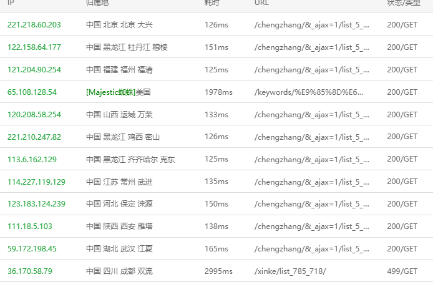Click the Majestic蜘蛛 spider label

click(110, 92)
